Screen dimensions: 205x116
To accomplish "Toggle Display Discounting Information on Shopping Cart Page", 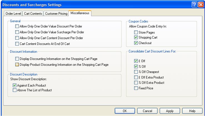I will [17, 59].
